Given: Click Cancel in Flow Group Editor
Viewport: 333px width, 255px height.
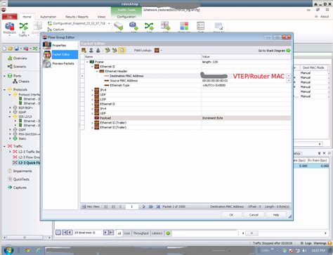Looking at the screenshot, I should click(x=254, y=215).
